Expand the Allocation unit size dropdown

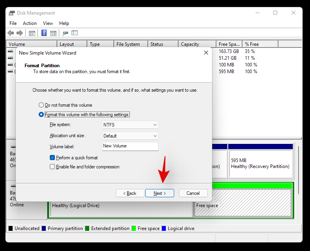pos(130,136)
